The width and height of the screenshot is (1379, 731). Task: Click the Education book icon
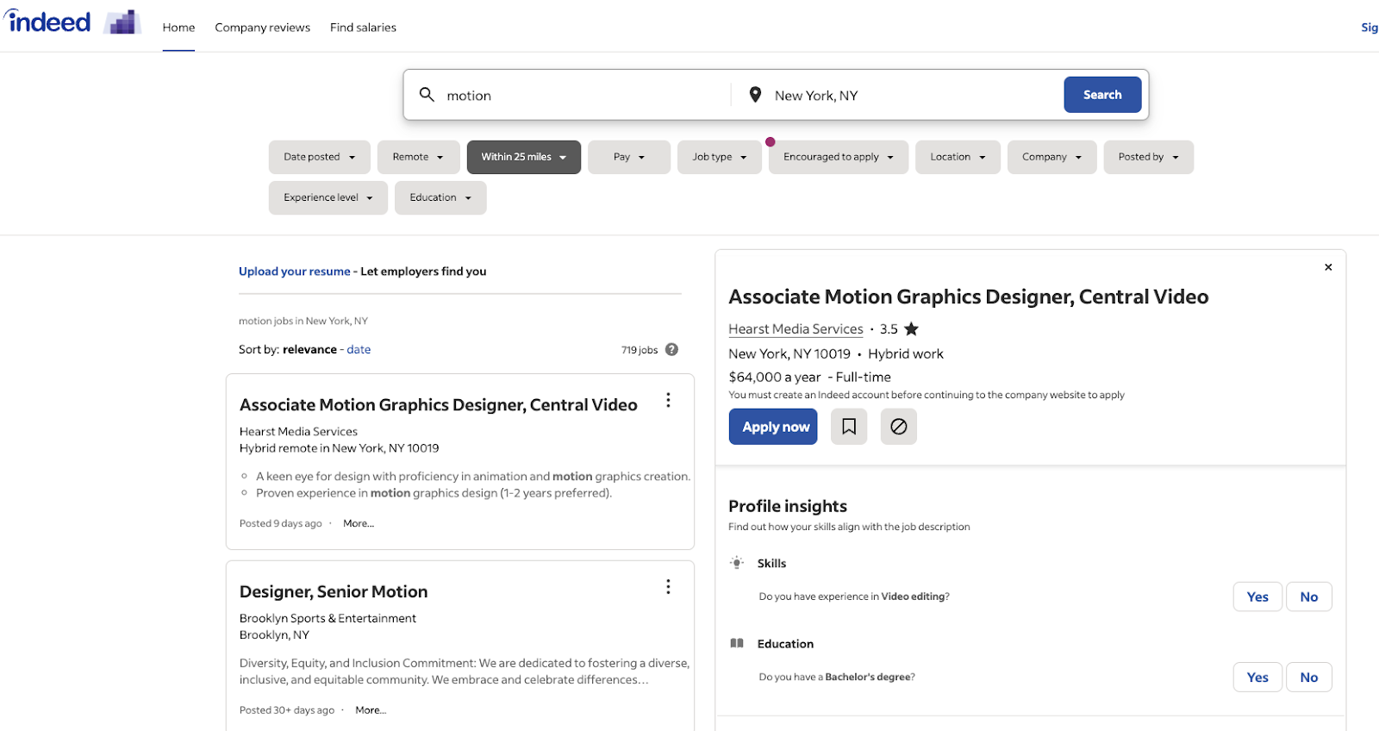pos(737,643)
